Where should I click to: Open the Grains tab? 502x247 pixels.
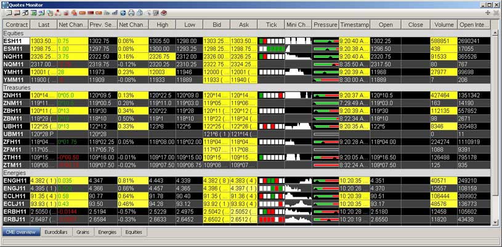[x=83, y=232]
